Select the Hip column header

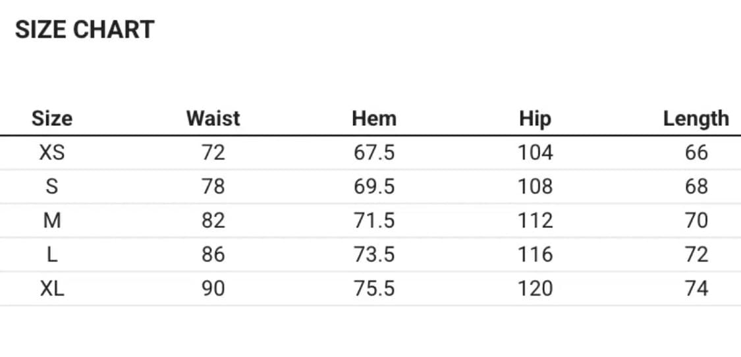(x=535, y=119)
